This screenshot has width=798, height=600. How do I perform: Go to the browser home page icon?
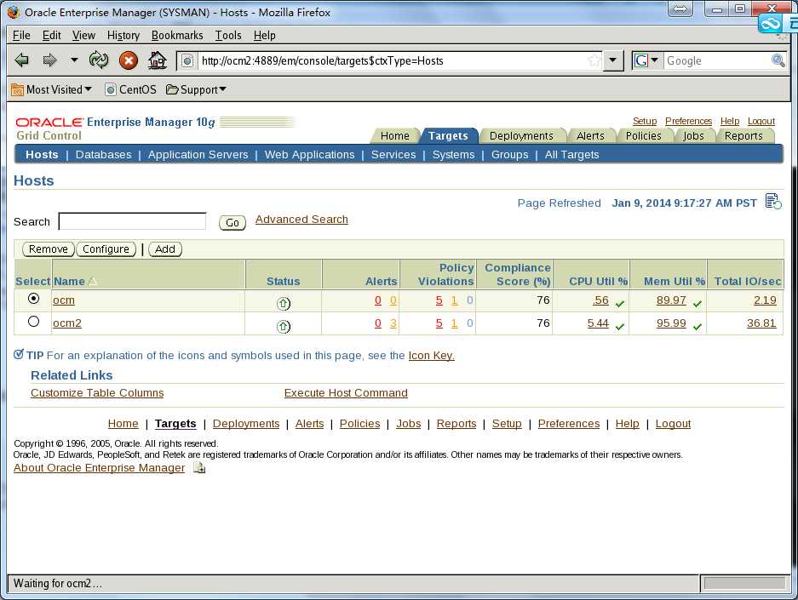coord(158,60)
